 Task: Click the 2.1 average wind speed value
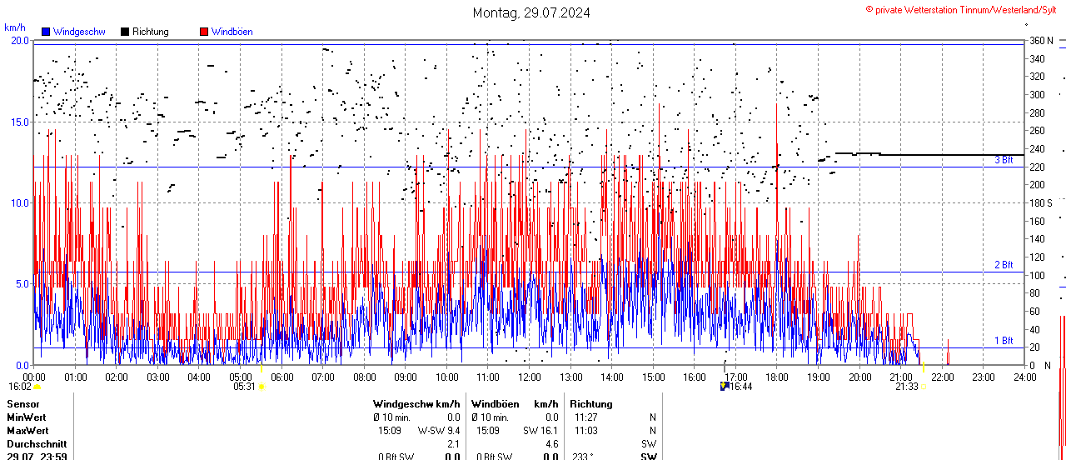pos(454,444)
